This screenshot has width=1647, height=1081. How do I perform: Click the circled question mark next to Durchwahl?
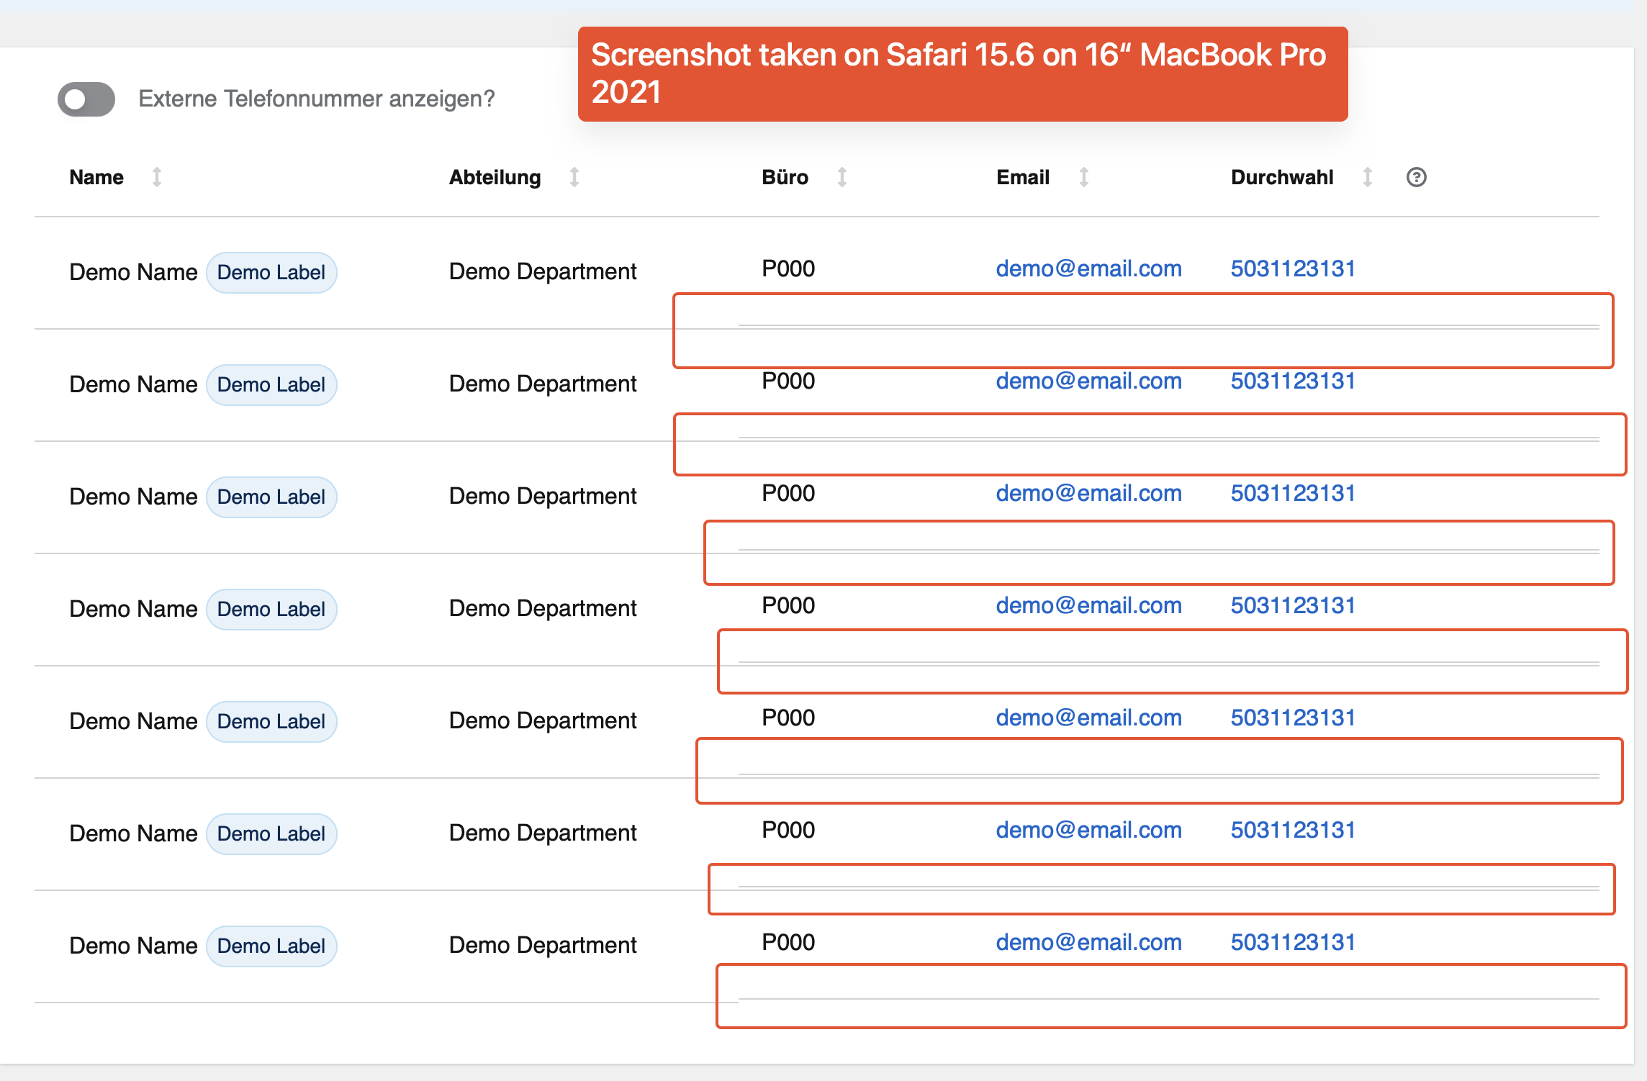click(1416, 176)
